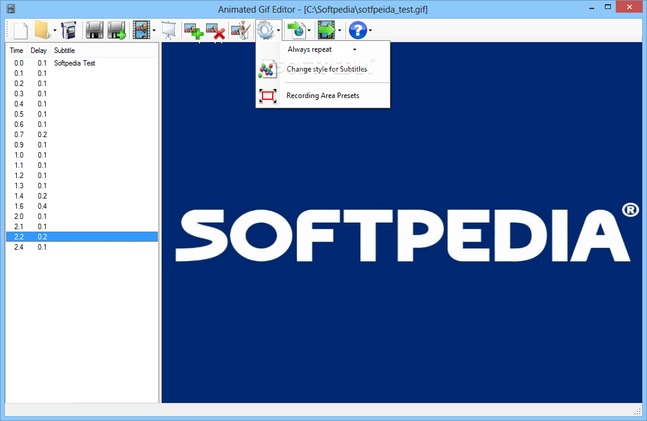Select the frame at time 1.6

pyautogui.click(x=82, y=206)
